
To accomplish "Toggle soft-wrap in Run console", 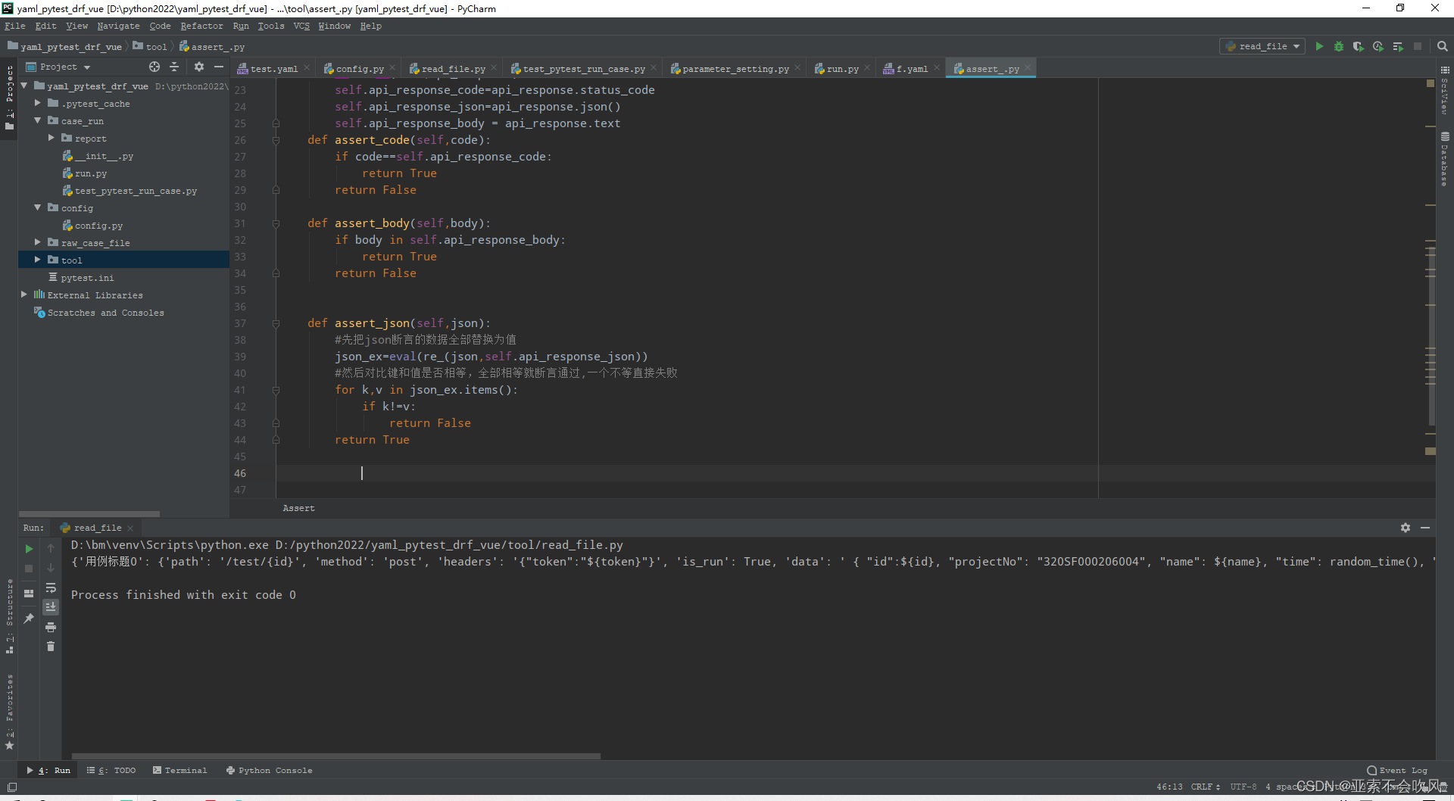I will [x=51, y=588].
